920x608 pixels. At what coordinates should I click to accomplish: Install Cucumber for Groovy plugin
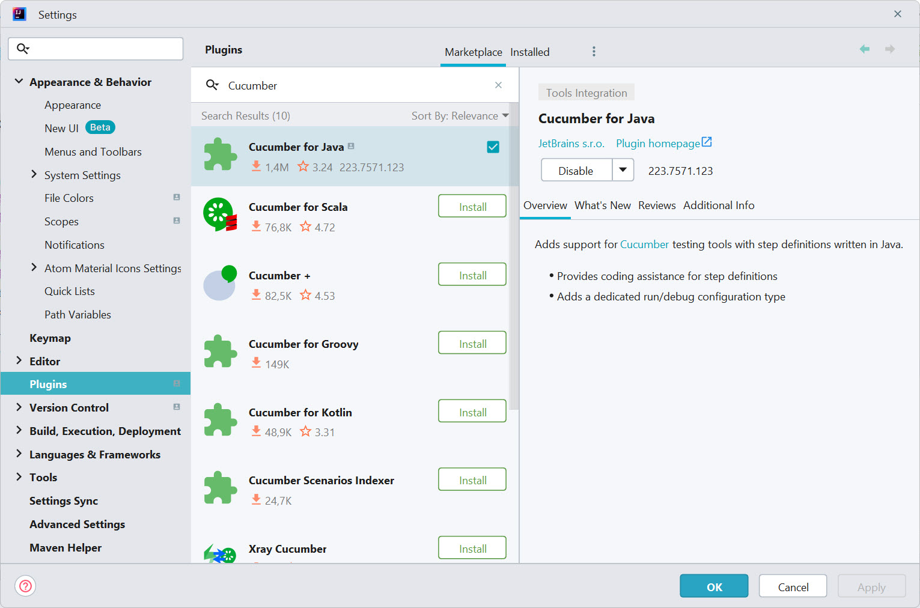472,343
